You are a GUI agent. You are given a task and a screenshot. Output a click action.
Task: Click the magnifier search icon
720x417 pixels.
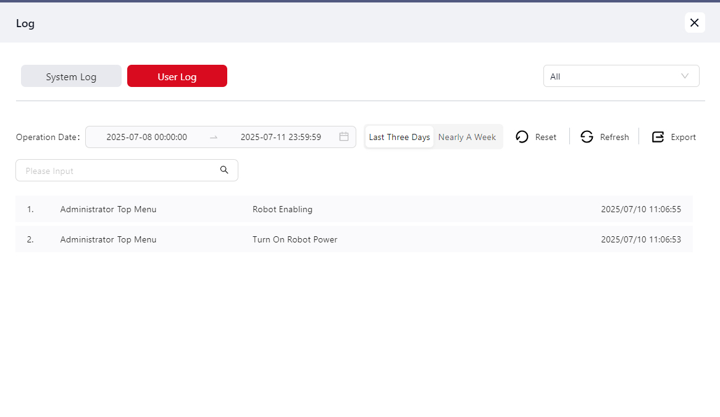(224, 170)
